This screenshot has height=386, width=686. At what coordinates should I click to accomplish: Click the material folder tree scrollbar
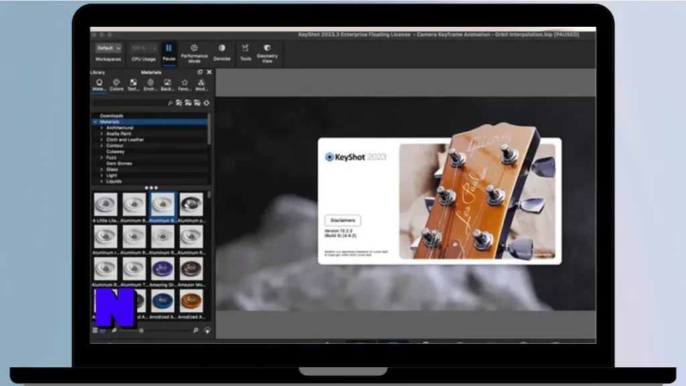pos(209,129)
